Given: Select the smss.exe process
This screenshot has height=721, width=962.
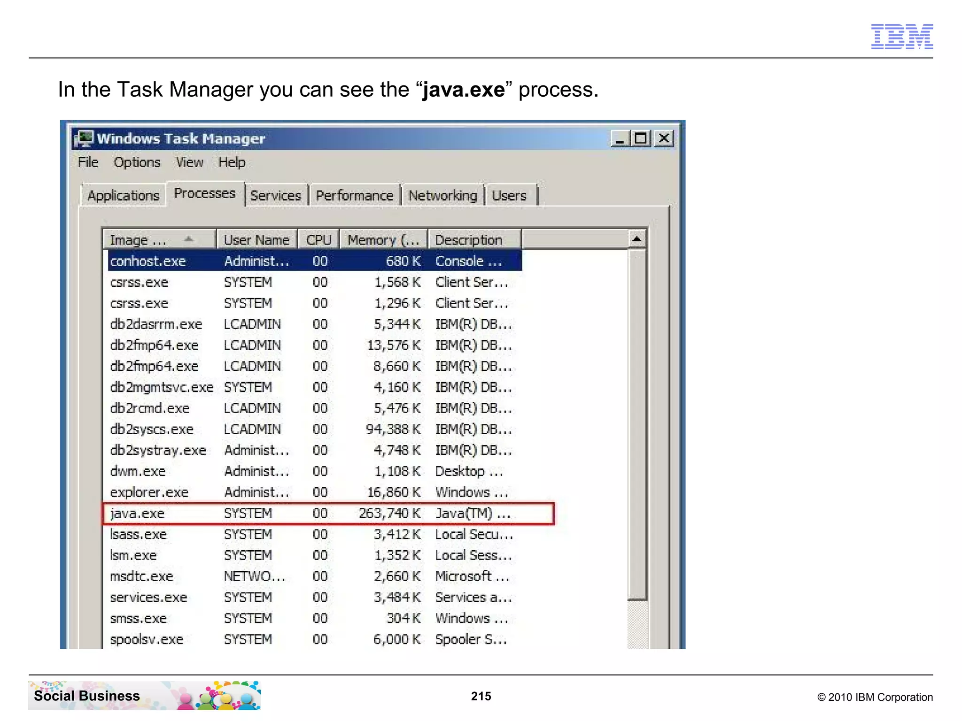Looking at the screenshot, I should 315,619.
